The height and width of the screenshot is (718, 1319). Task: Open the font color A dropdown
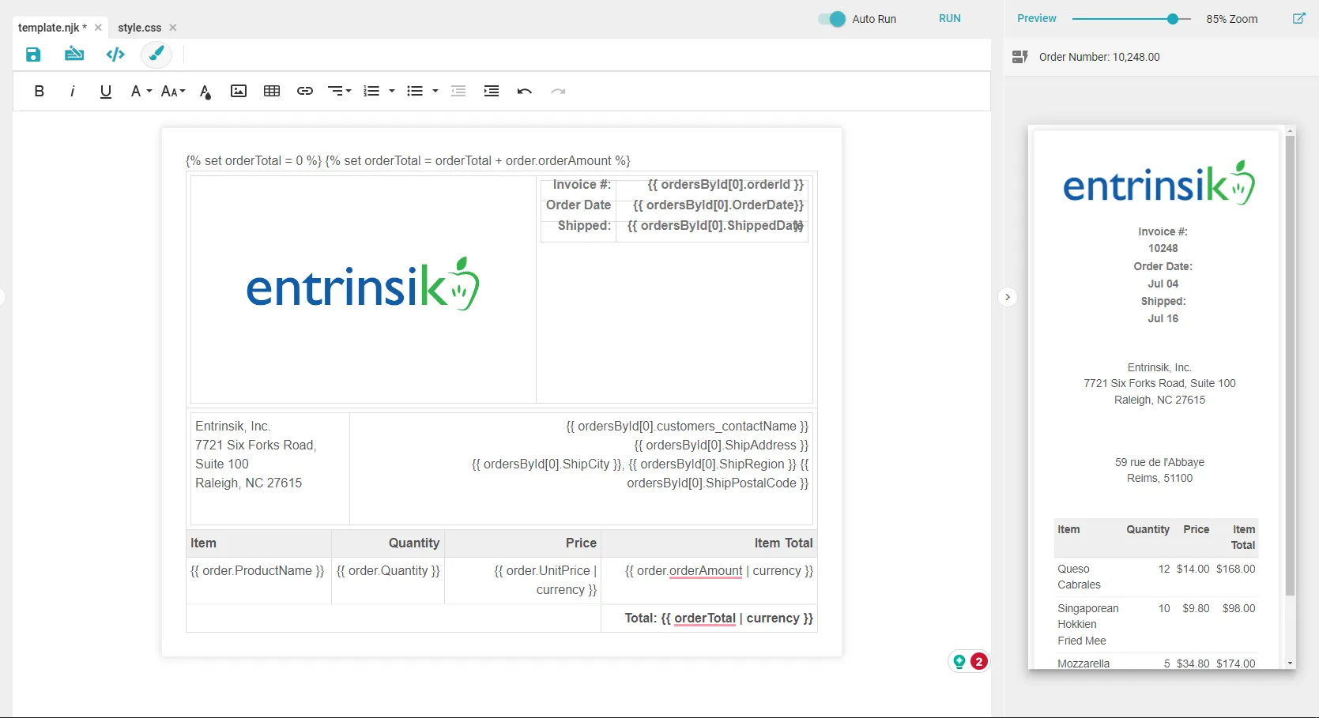pyautogui.click(x=141, y=91)
